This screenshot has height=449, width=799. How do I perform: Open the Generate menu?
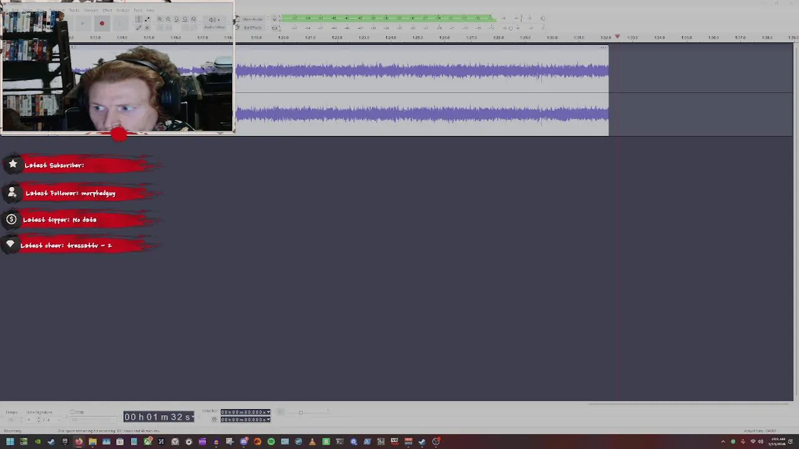pos(91,10)
